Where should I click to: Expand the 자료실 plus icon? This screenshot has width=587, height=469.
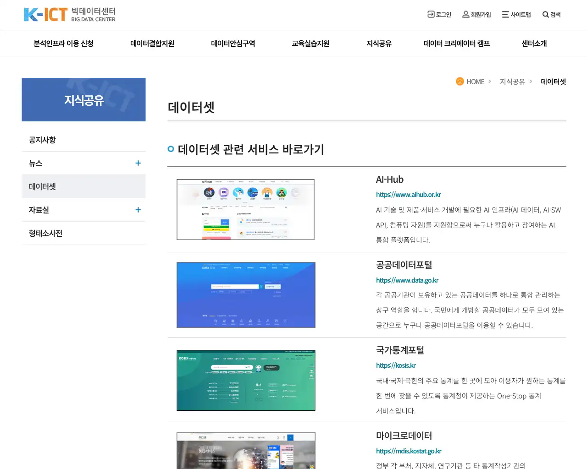pyautogui.click(x=138, y=210)
